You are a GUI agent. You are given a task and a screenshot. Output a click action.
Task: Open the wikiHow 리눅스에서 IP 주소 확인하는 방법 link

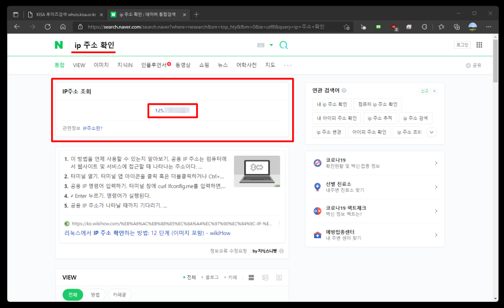pyautogui.click(x=147, y=233)
